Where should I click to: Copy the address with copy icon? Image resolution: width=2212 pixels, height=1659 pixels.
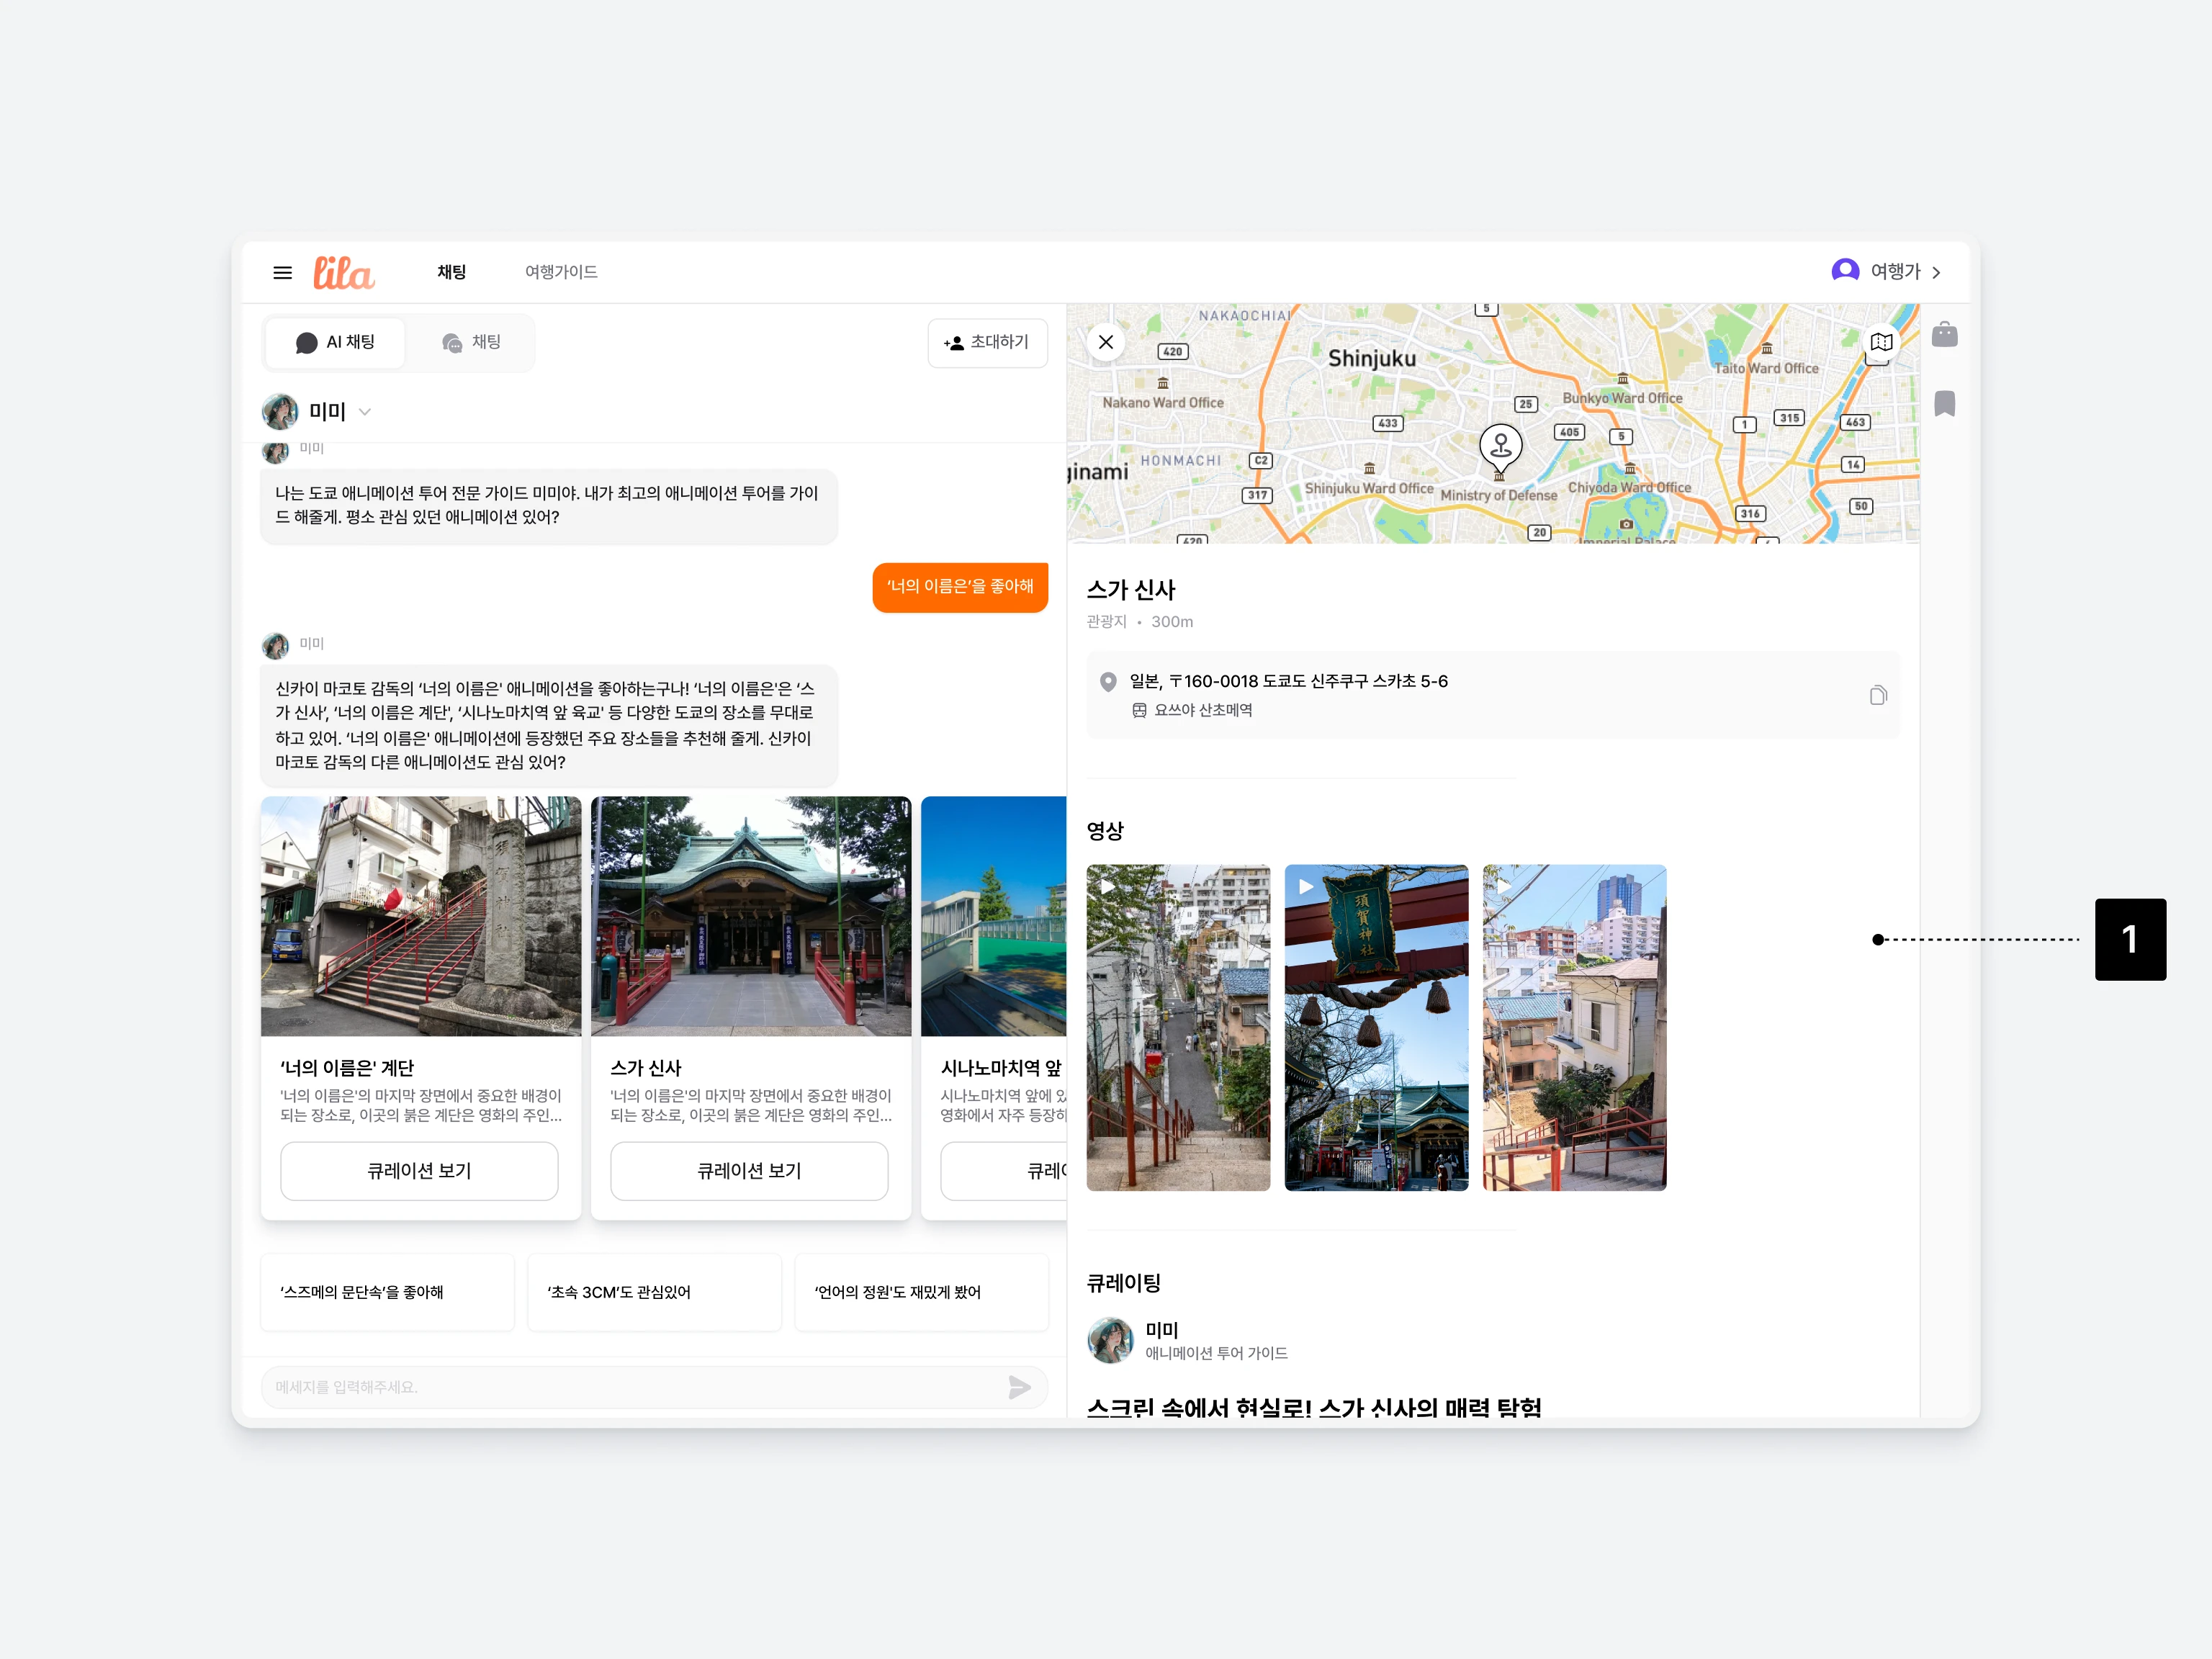tap(1878, 695)
